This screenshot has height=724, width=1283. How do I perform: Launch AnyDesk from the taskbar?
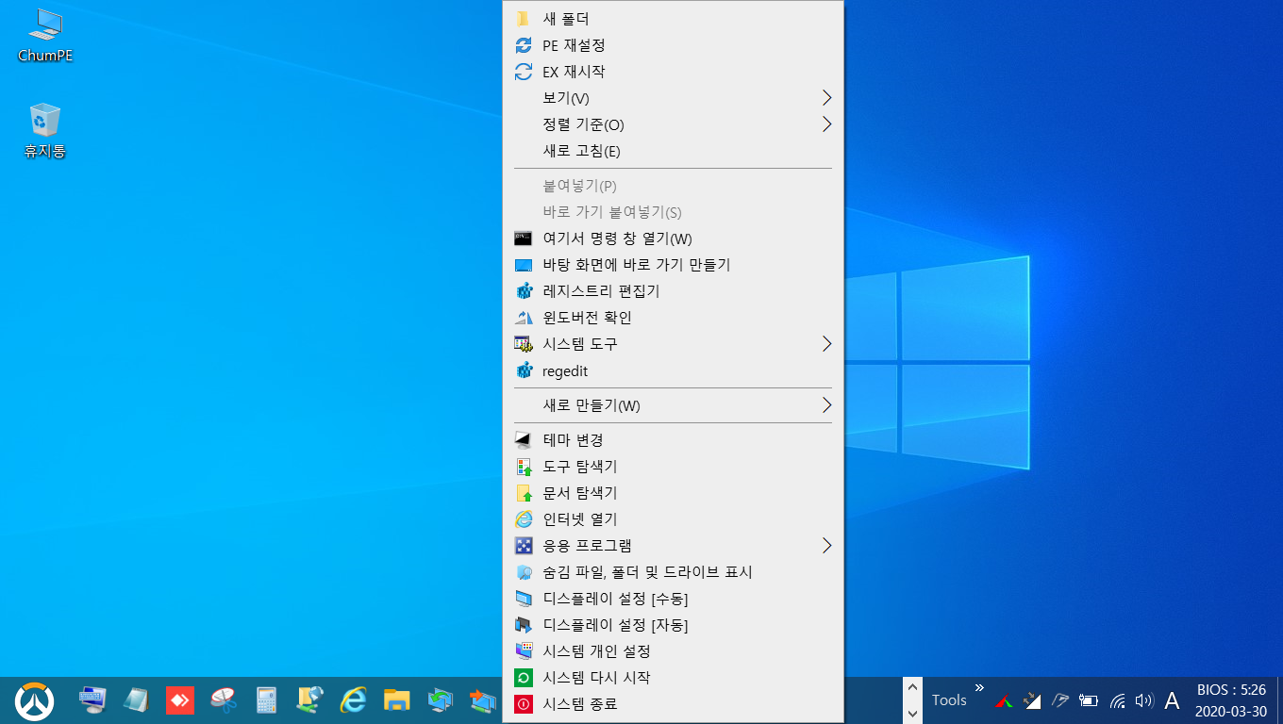(179, 699)
